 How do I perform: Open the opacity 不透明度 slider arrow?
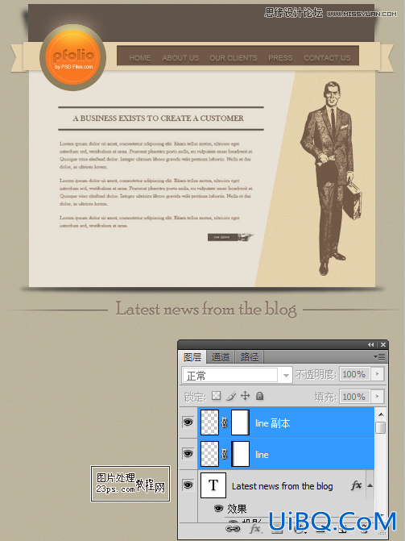pos(378,374)
